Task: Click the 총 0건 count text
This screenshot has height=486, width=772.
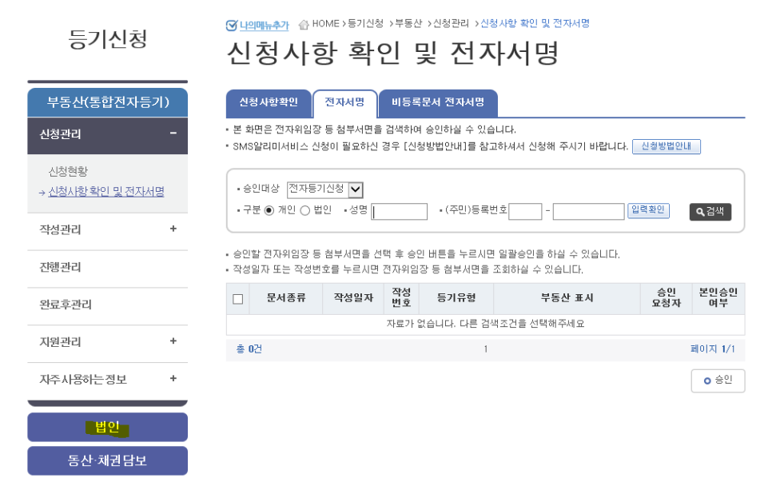Action: point(249,349)
